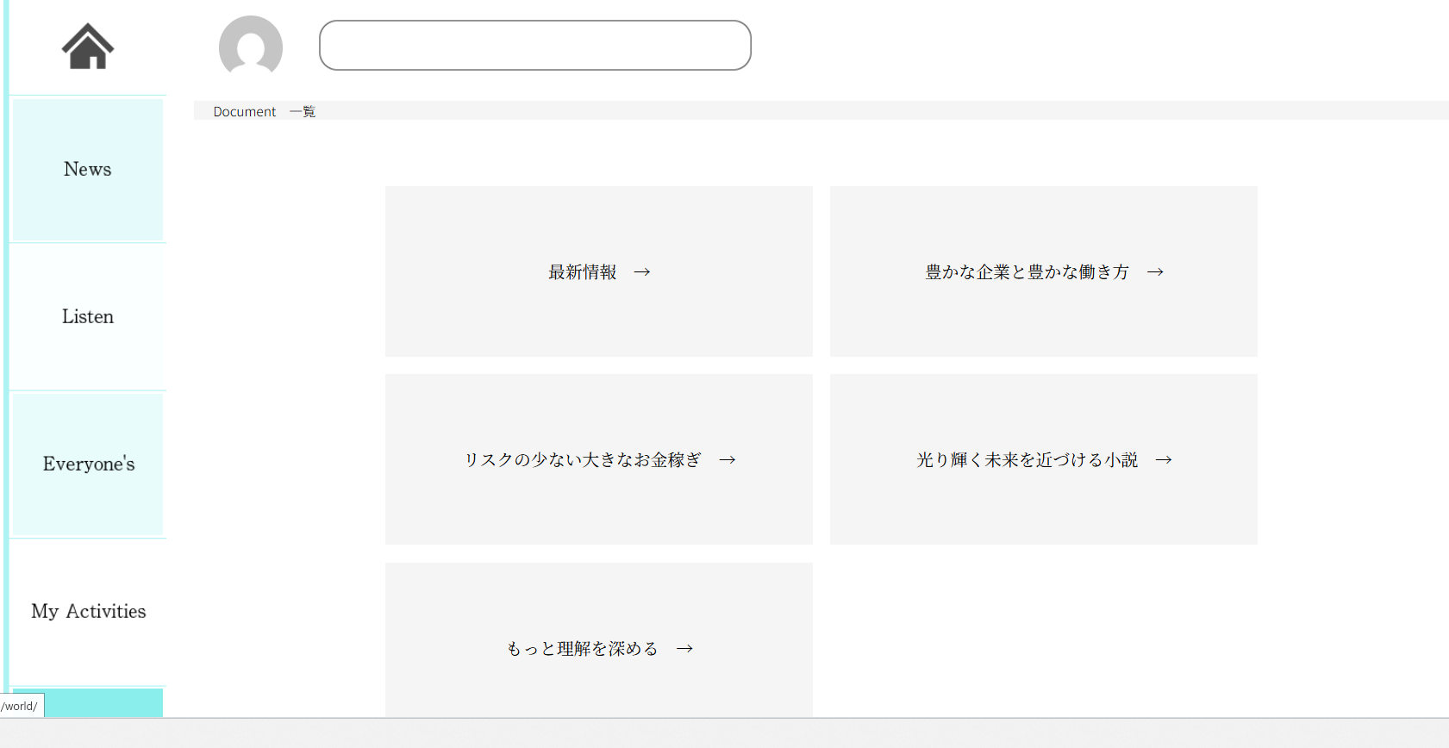Open 光り輝く未来を近づける小説 card
1449x748 pixels.
(x=1044, y=459)
